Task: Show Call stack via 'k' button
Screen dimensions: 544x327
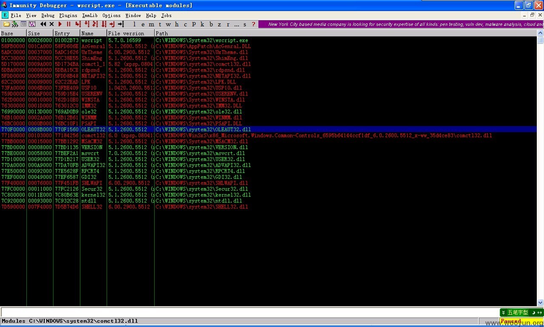Action: pos(202,24)
